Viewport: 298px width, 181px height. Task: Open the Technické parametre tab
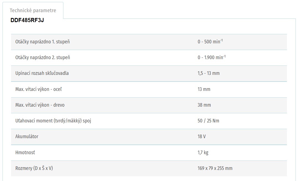(x=33, y=11)
